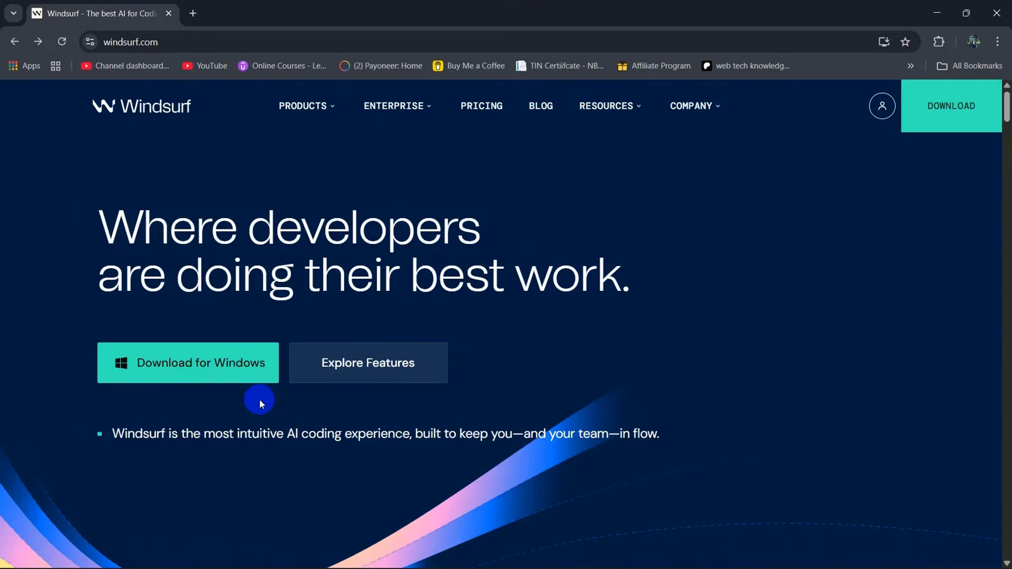Click the scrollbar down arrow
Screen dimensions: 1012x569
1007,563
